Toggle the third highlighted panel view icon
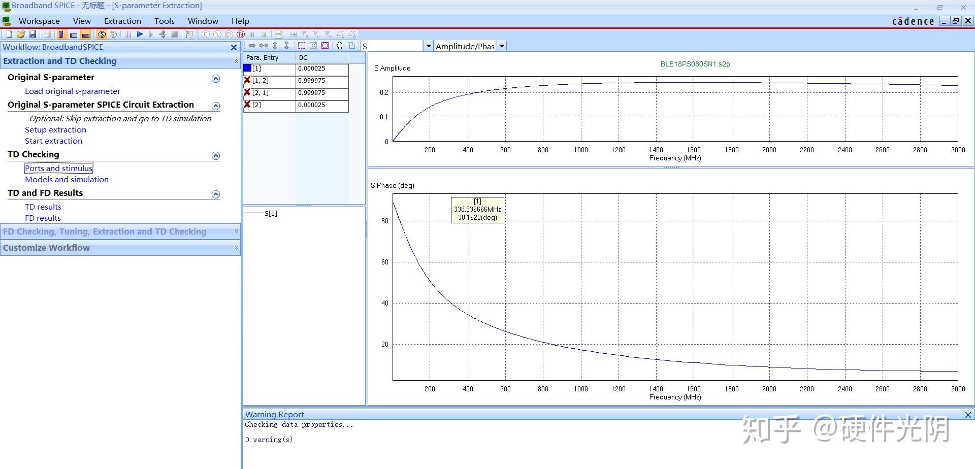The height and width of the screenshot is (469, 975). click(86, 34)
